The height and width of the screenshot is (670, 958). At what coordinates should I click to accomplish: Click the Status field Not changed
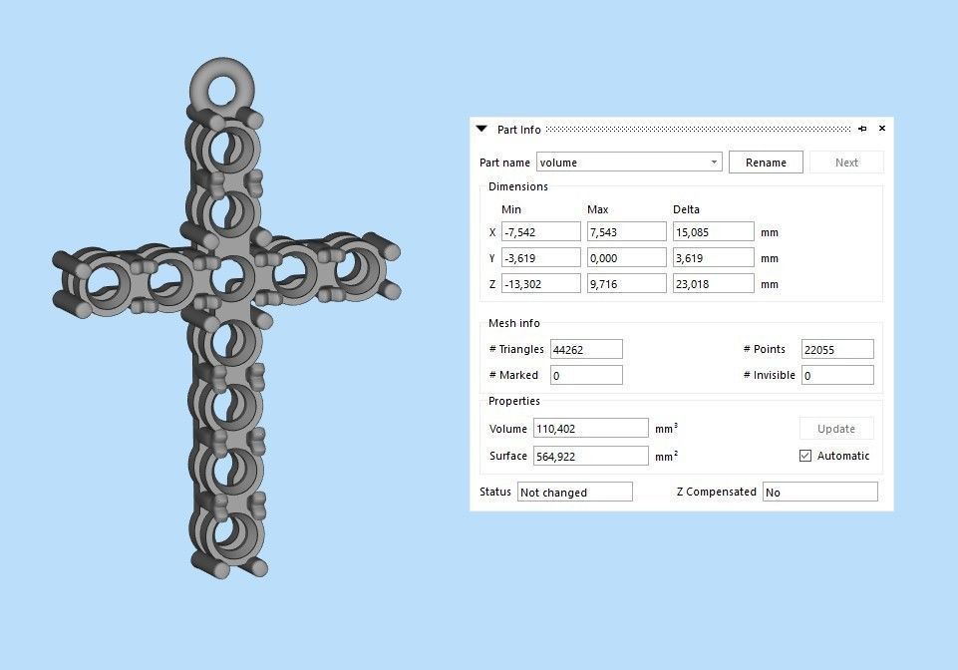coord(574,492)
